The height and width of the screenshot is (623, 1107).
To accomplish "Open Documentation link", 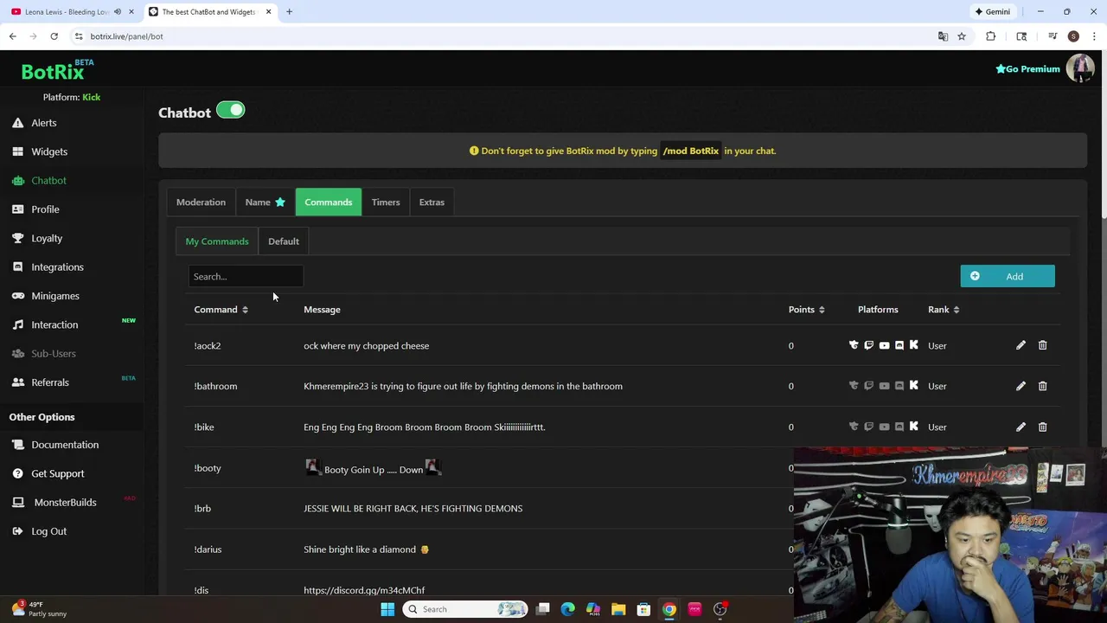I will click(x=65, y=445).
